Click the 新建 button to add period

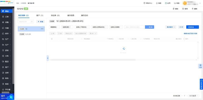coord(40,21)
